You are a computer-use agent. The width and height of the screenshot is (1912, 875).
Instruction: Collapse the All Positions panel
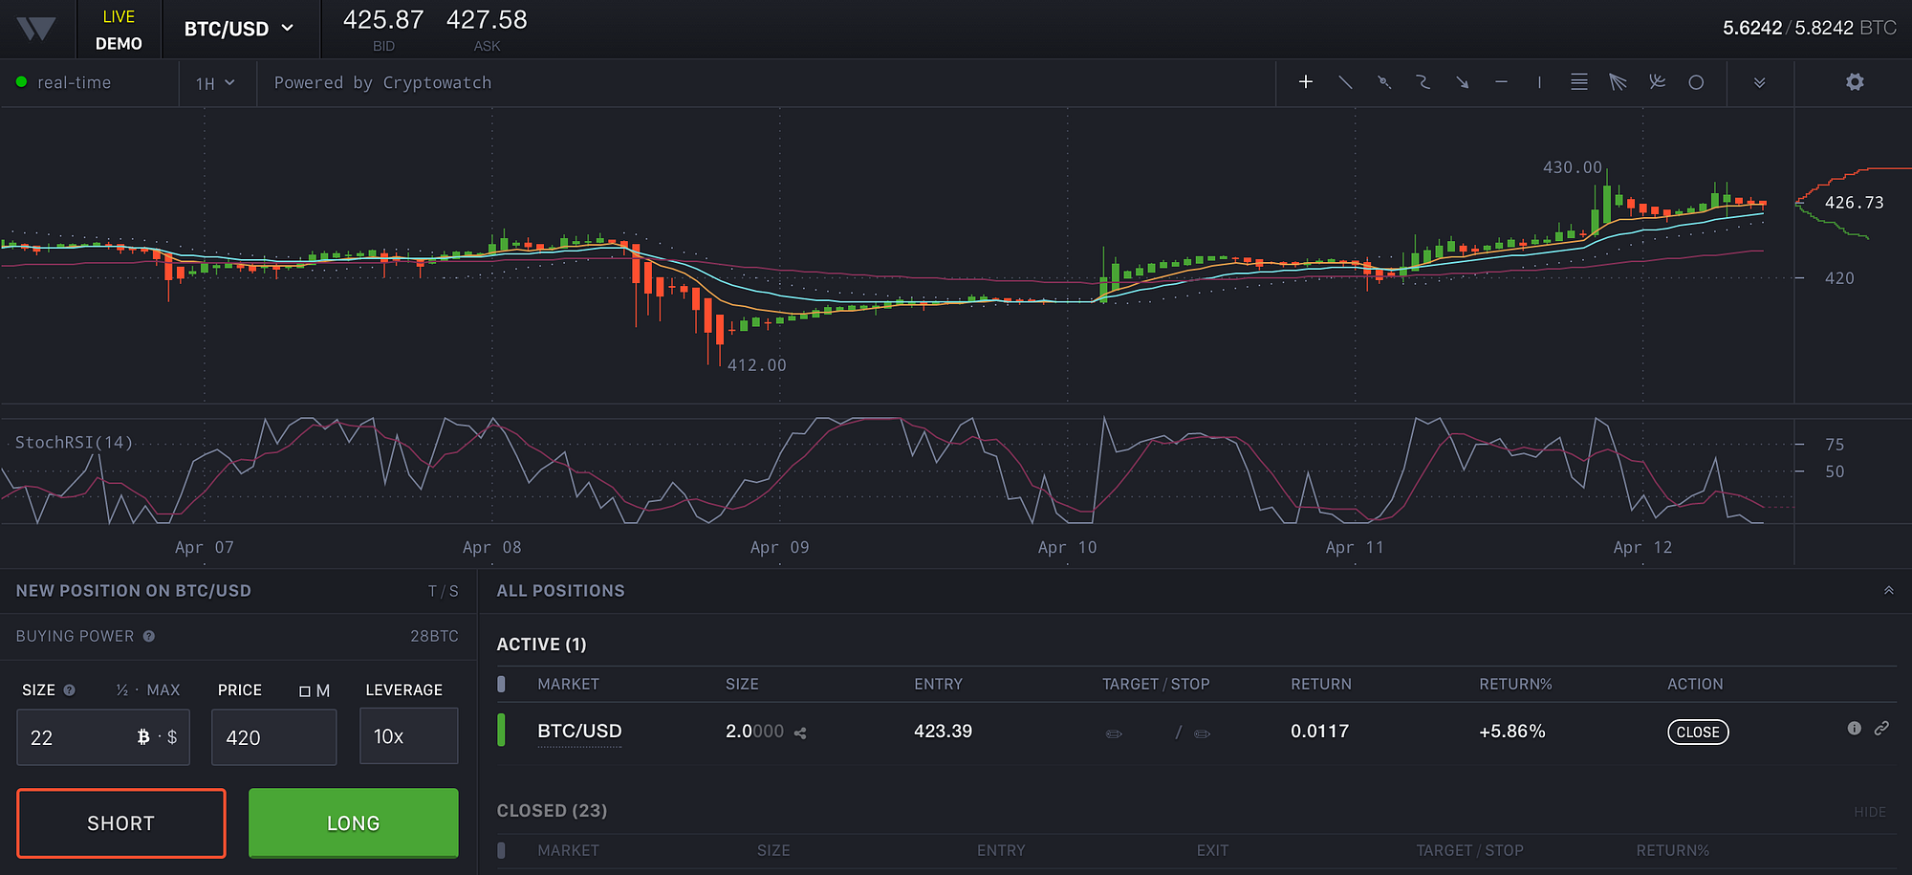pyautogui.click(x=1889, y=590)
